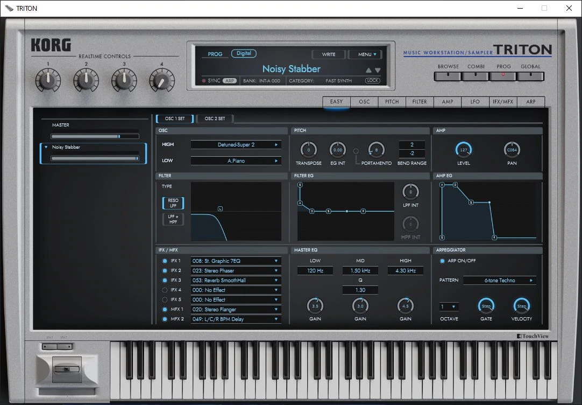Toggle MFX 1 effect on/off

point(165,310)
